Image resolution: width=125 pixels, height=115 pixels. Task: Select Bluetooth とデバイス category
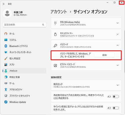tap(24, 46)
